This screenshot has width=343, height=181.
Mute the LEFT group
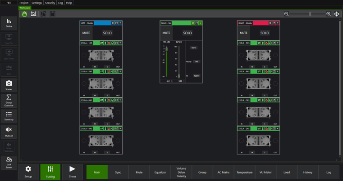tap(86, 33)
